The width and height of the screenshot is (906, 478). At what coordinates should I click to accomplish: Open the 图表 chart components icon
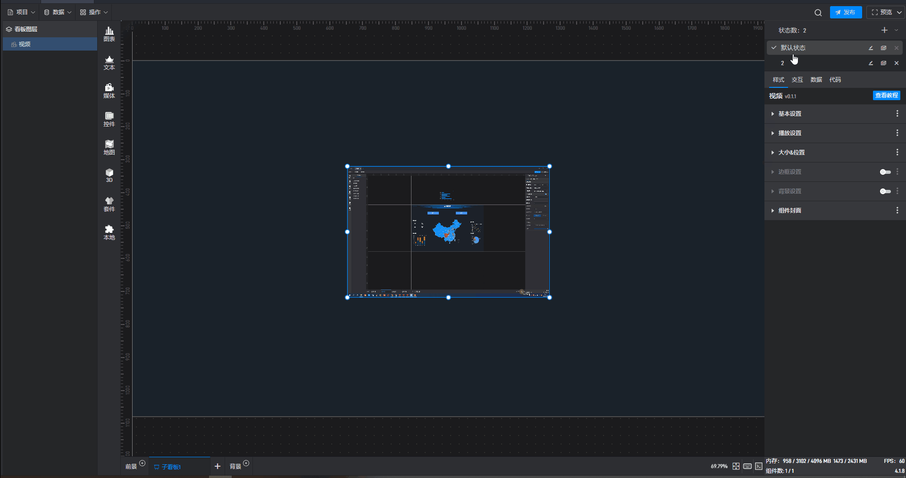pos(109,34)
